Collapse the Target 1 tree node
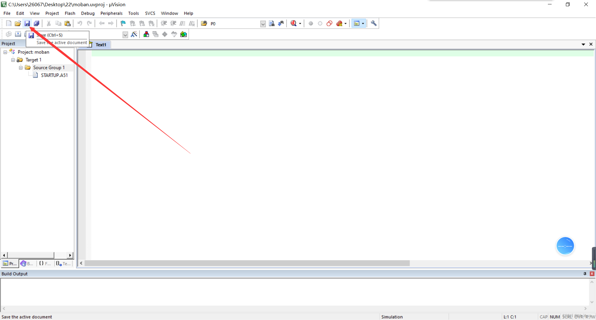Viewport: 596px width, 320px height. [13, 60]
